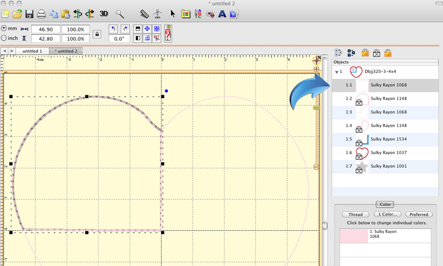Rotate selection clockwise with right arrow

(125, 29)
